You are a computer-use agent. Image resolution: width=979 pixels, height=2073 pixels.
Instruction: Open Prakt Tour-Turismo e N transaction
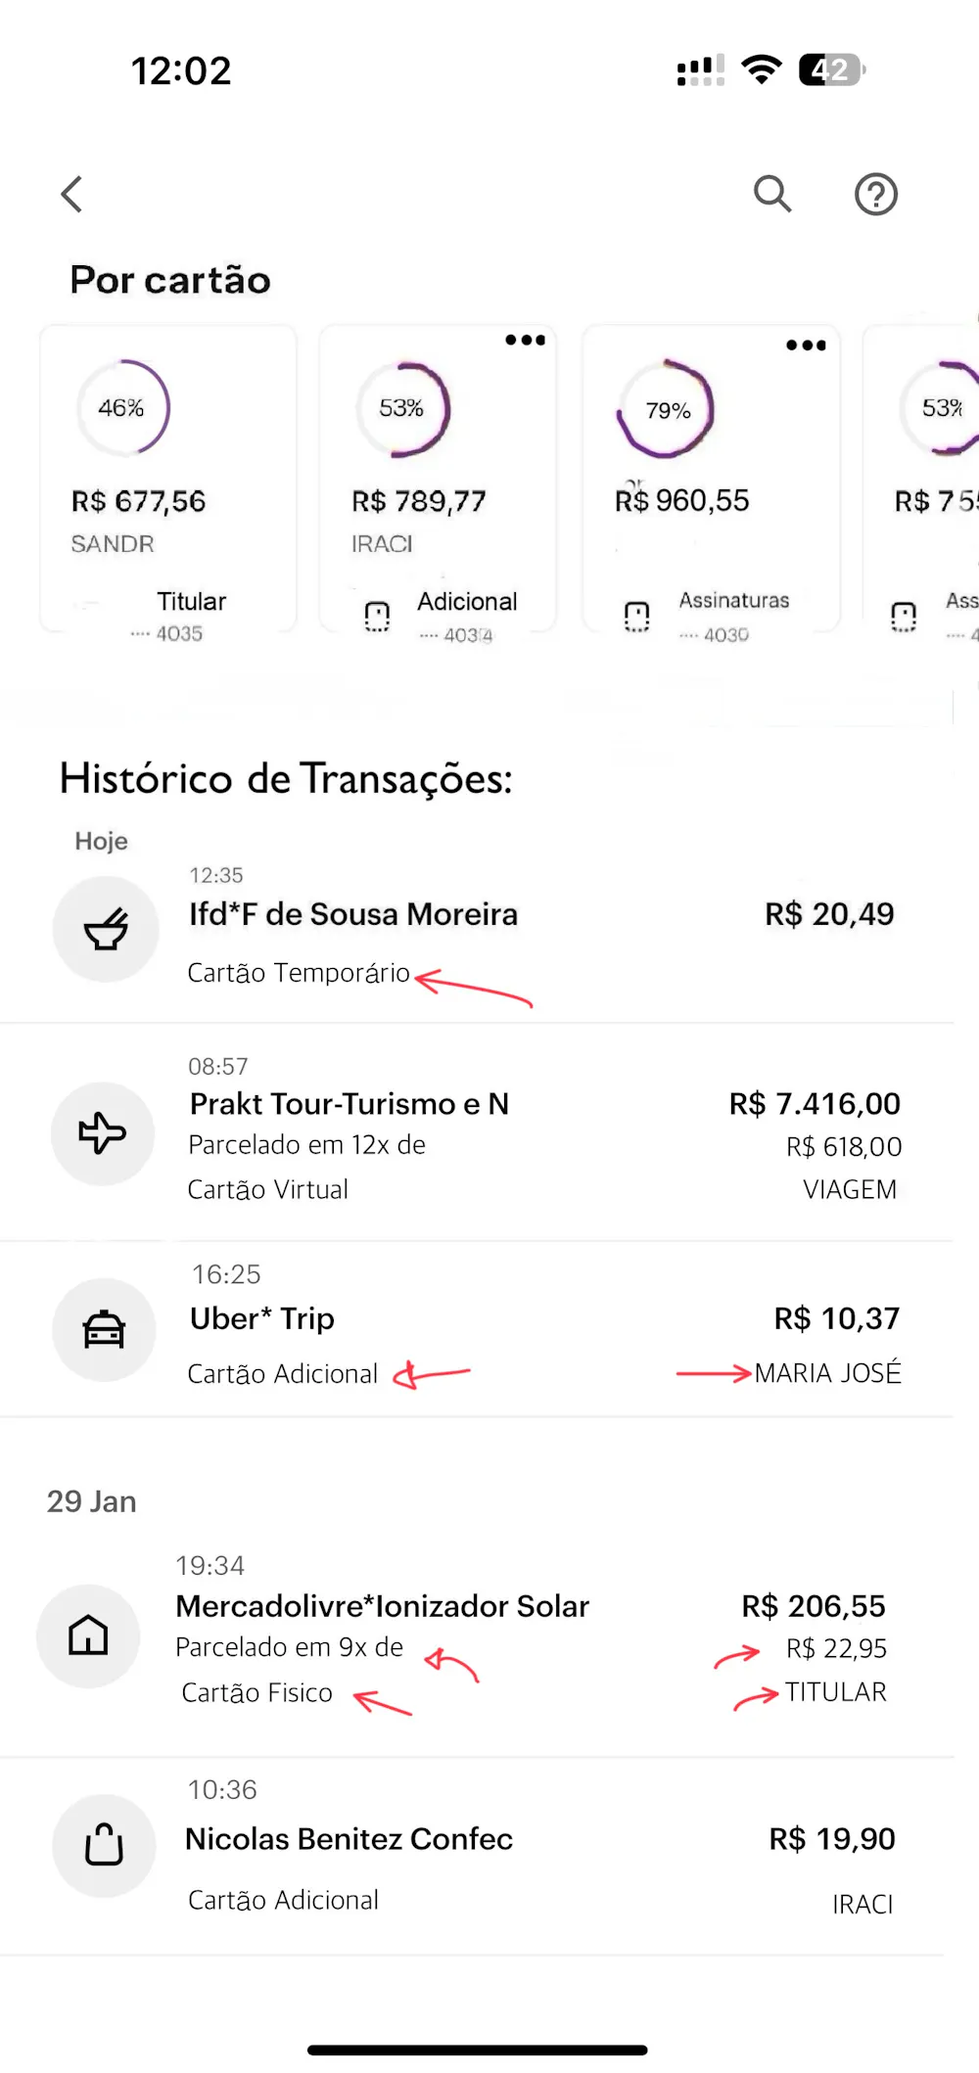350,1104
